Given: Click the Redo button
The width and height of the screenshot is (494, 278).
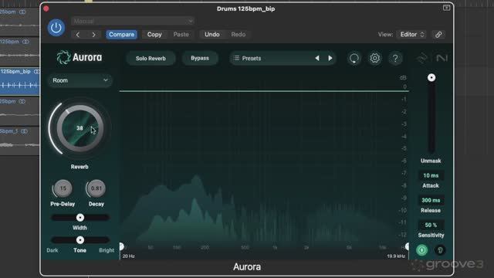Looking at the screenshot, I should [239, 34].
